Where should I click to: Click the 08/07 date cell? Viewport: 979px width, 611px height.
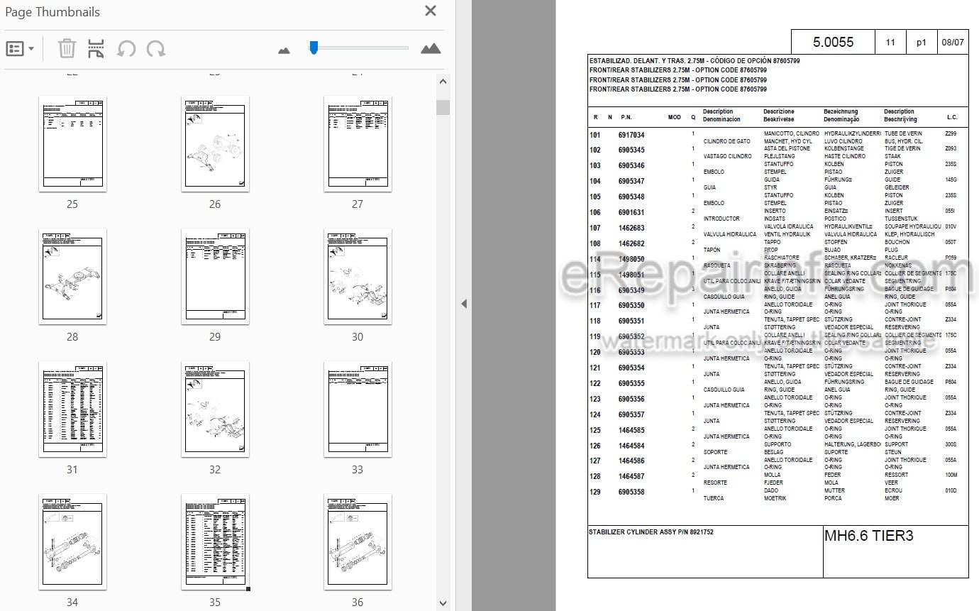point(953,43)
